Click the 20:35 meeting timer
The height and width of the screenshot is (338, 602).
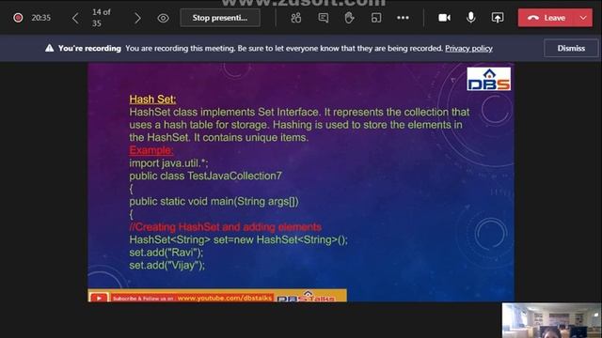41,18
